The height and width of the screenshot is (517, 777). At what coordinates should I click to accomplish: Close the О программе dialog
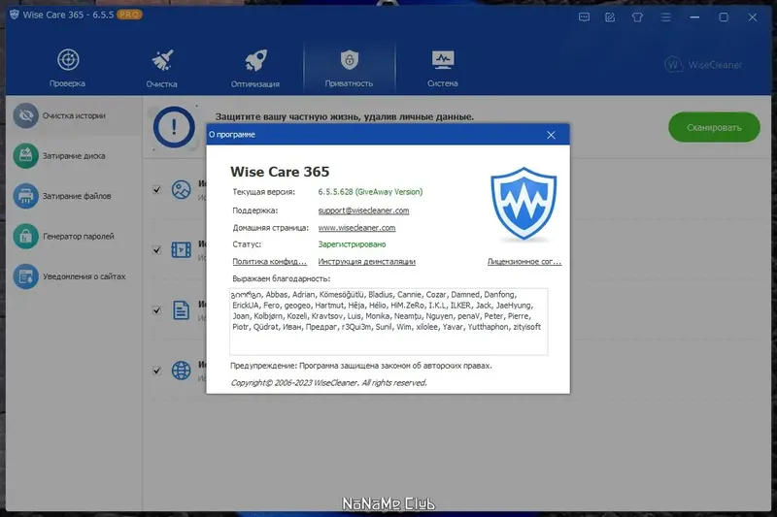(551, 135)
